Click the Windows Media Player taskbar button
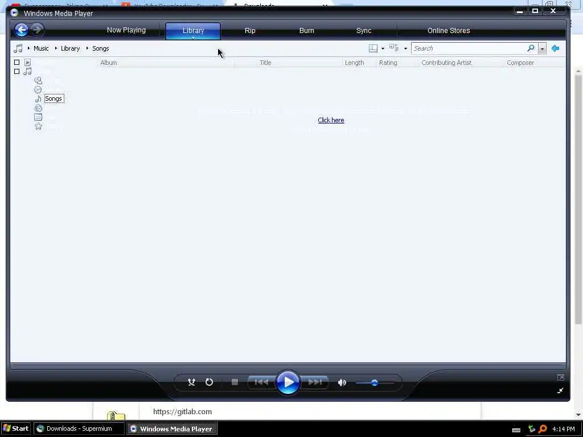Viewport: 583px width, 437px height. pyautogui.click(x=172, y=428)
